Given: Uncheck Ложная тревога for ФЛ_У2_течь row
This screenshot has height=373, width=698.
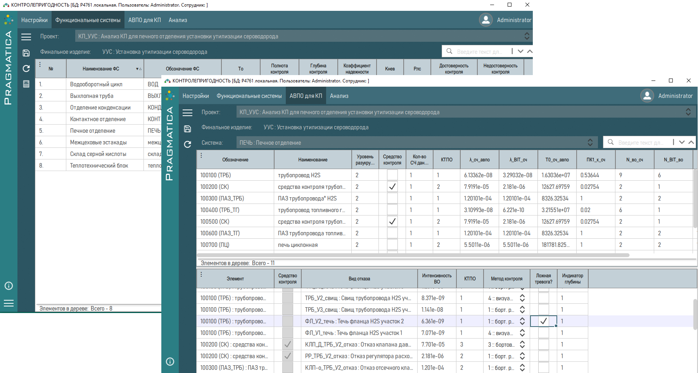Looking at the screenshot, I should [543, 321].
